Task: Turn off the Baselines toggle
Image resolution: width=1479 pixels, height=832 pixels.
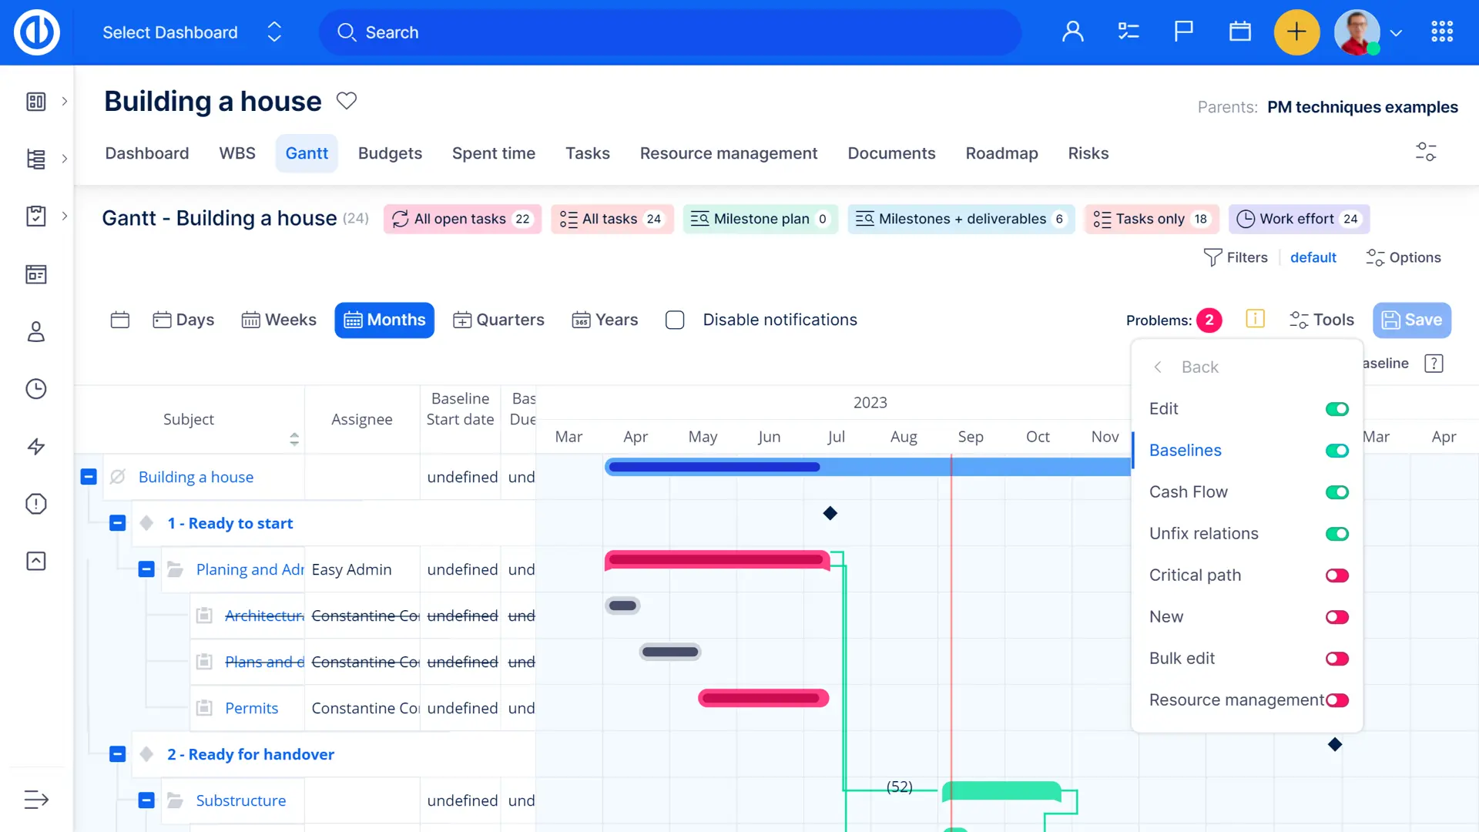Action: coord(1337,451)
